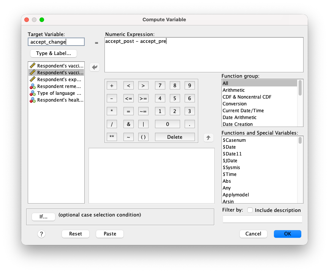Click the less-than-or-equal keypad button
Viewport: 329px width, 273px height.
click(x=128, y=99)
